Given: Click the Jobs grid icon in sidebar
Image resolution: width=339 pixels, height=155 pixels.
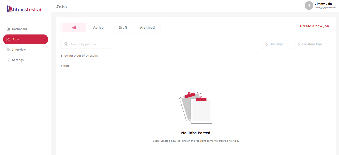Looking at the screenshot, I should pos(8,39).
